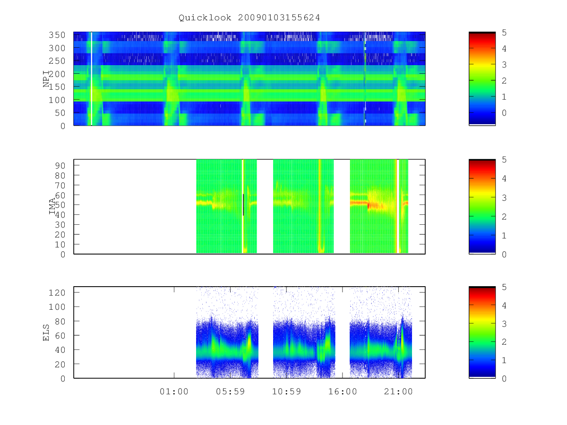Select the 10:59 time axis label
This screenshot has width=567, height=425.
pos(286,391)
